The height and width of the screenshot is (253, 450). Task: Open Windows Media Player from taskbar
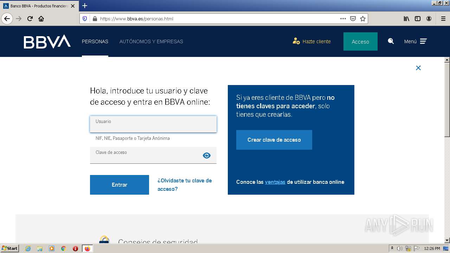pos(52,248)
